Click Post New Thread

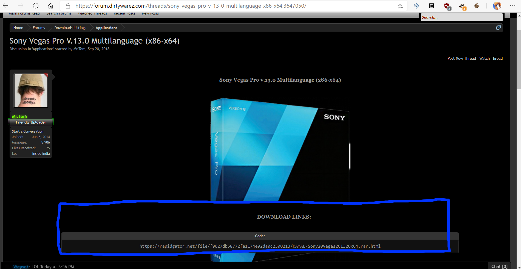click(461, 58)
